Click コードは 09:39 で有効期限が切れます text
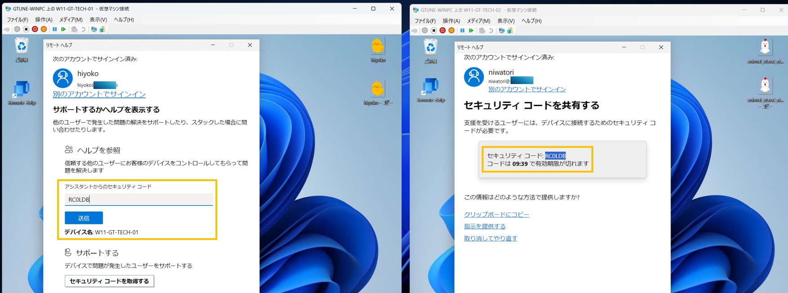The height and width of the screenshot is (293, 788). coord(537,164)
